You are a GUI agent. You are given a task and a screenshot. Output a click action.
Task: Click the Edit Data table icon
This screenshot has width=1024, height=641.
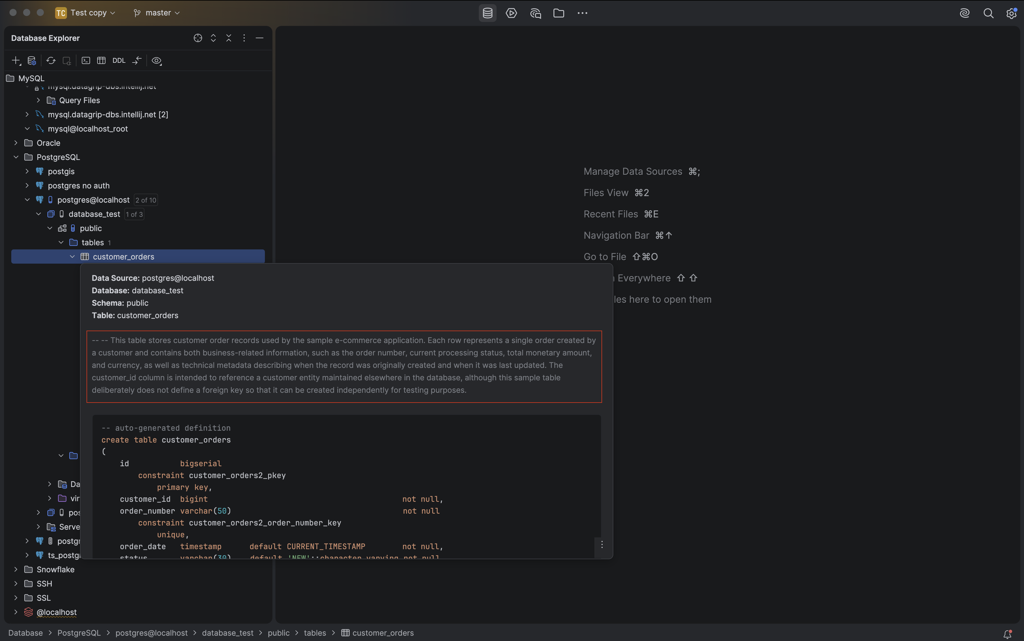tap(101, 61)
